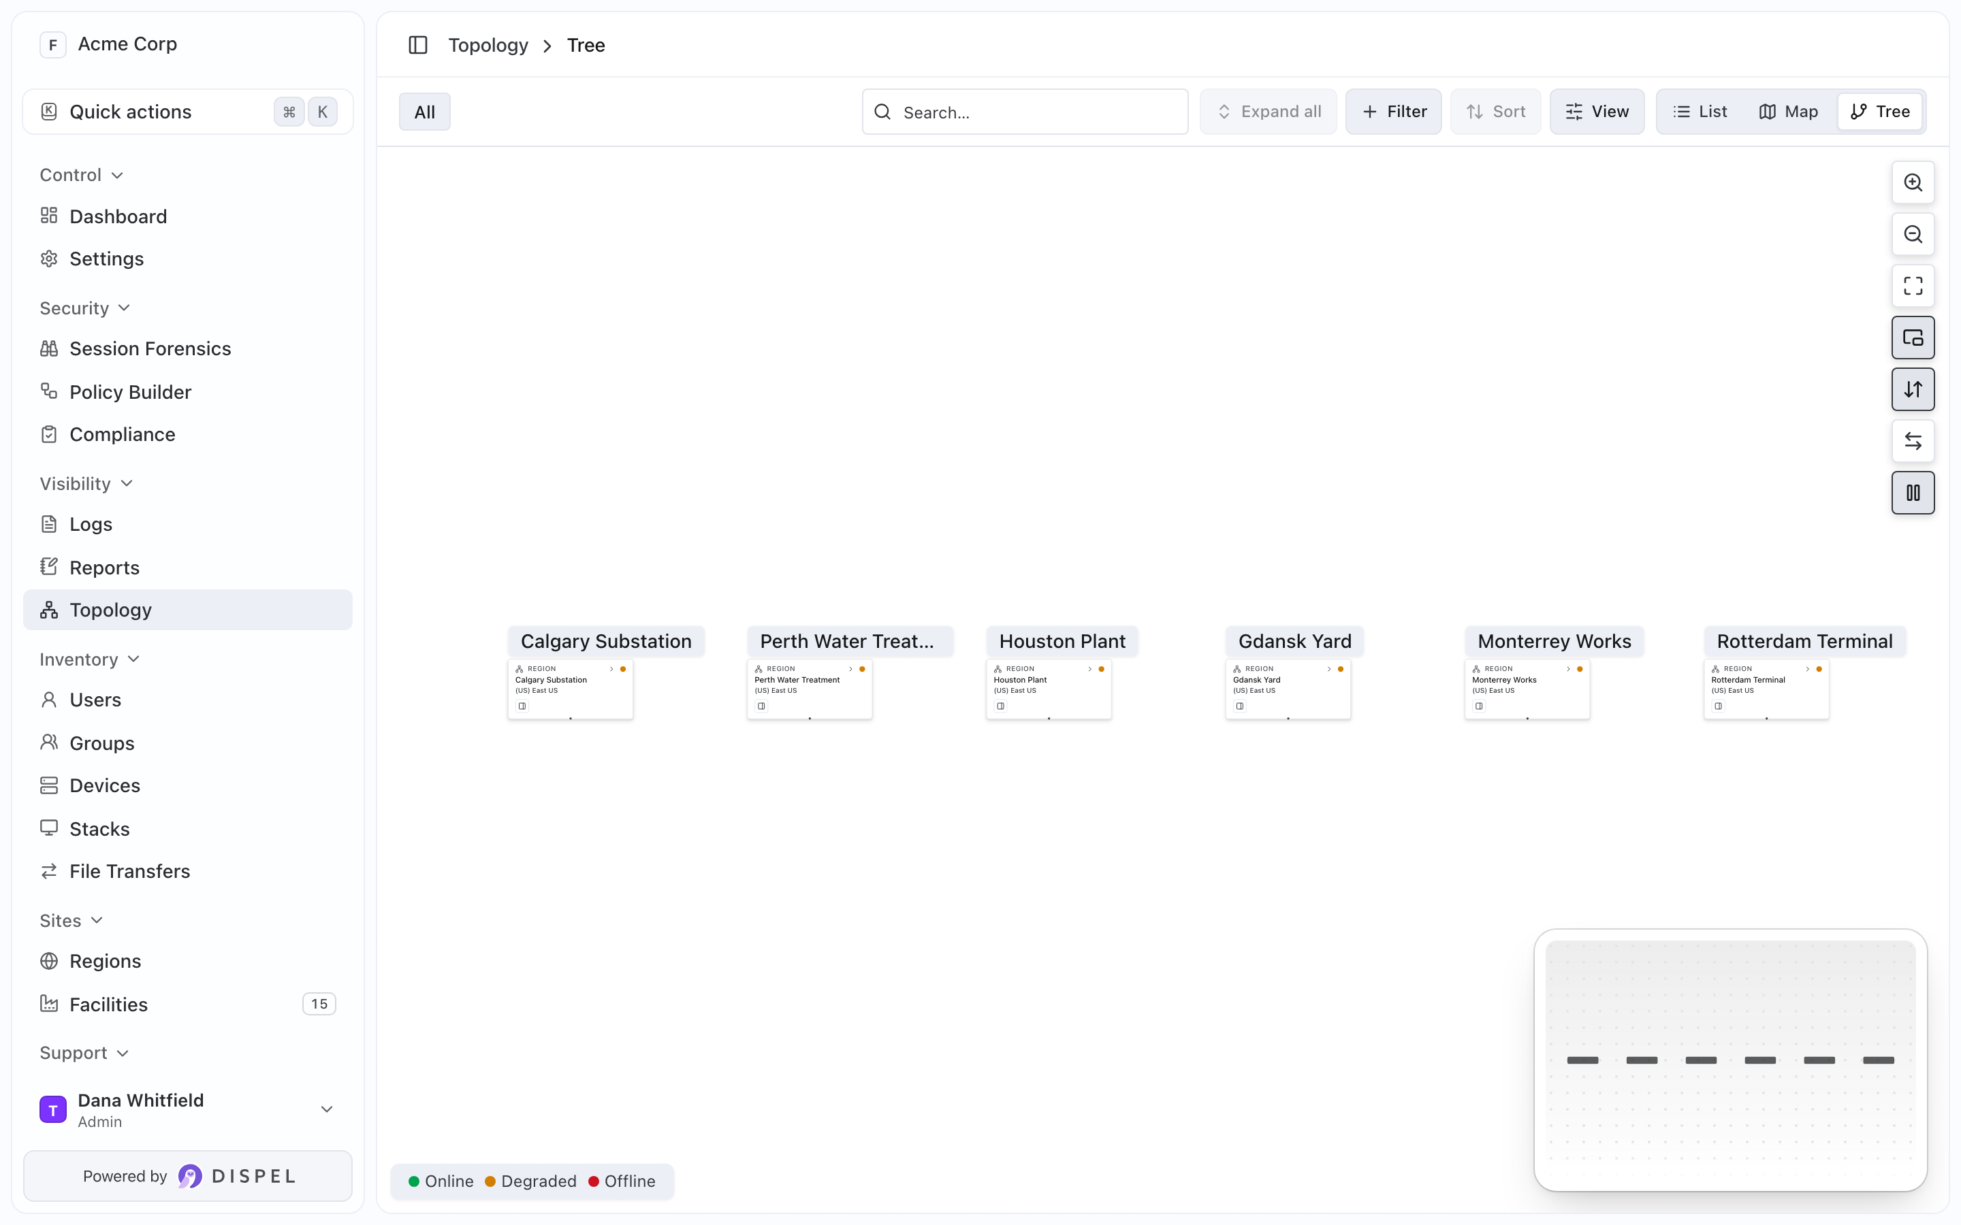Open Facilities page
Image resolution: width=1961 pixels, height=1225 pixels.
pyautogui.click(x=188, y=1004)
